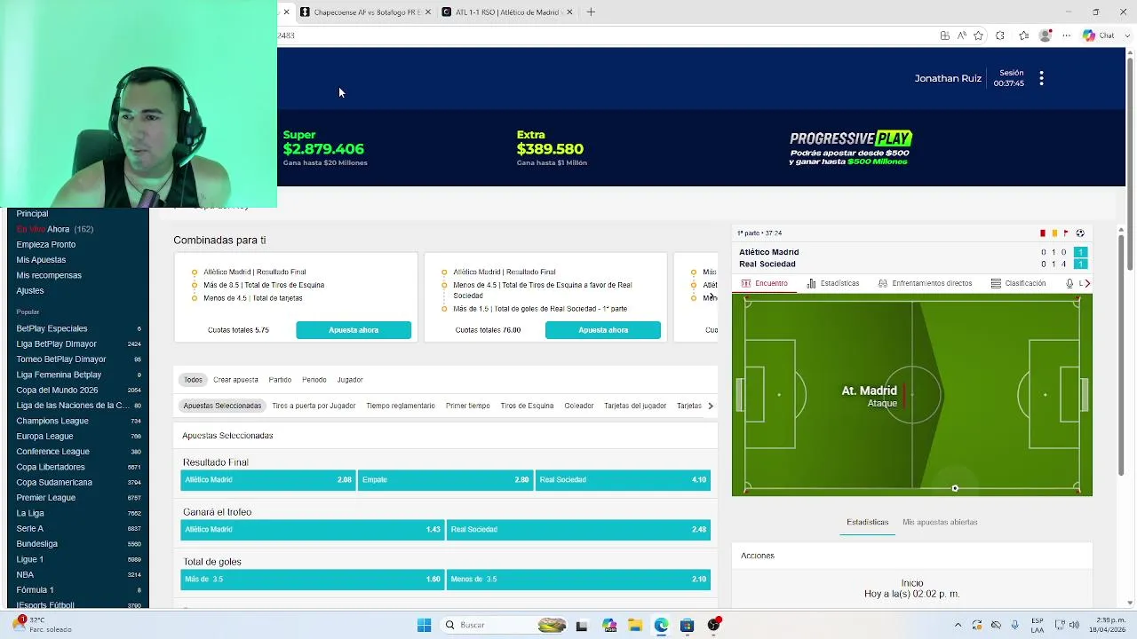Open NBA in sidebar
The height and width of the screenshot is (639, 1137).
(x=25, y=575)
